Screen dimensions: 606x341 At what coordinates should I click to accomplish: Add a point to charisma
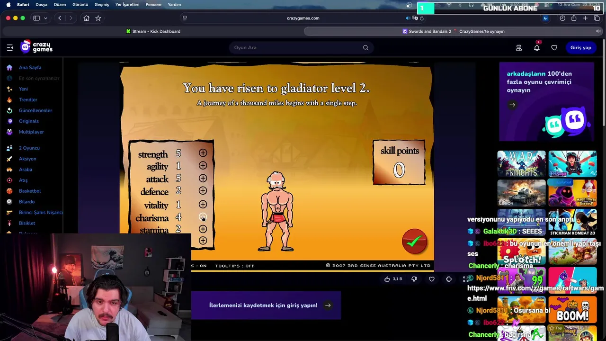(203, 217)
